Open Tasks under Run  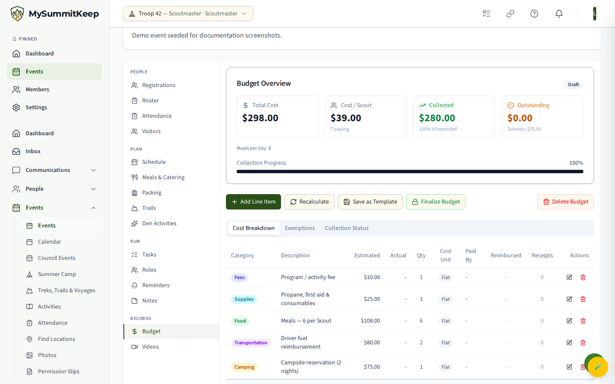point(171,255)
